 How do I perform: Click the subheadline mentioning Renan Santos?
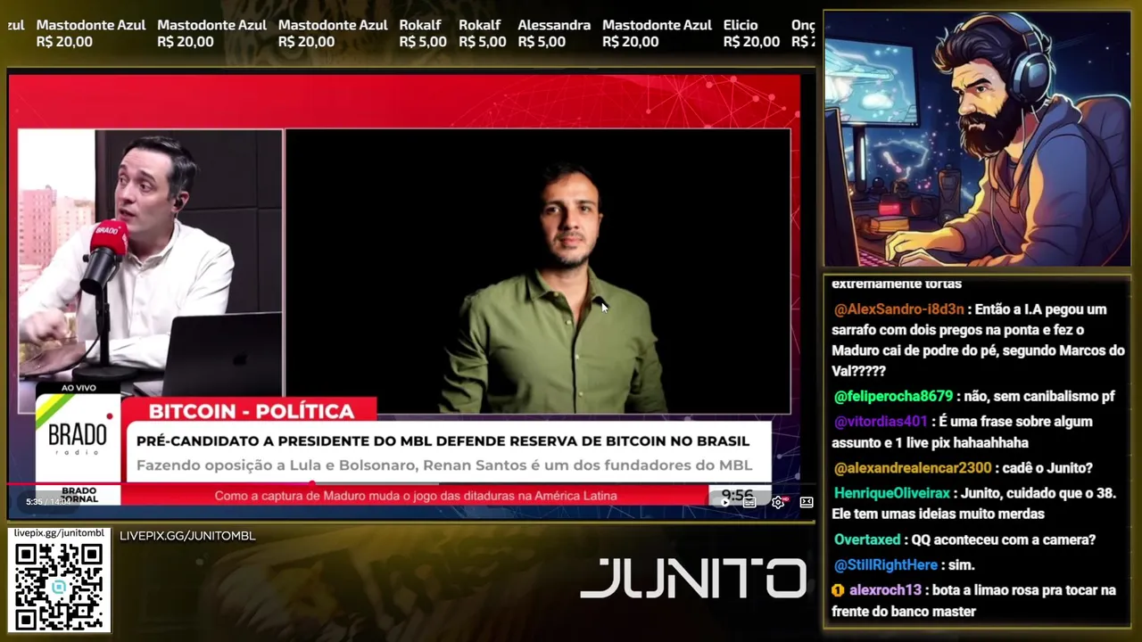tap(444, 465)
